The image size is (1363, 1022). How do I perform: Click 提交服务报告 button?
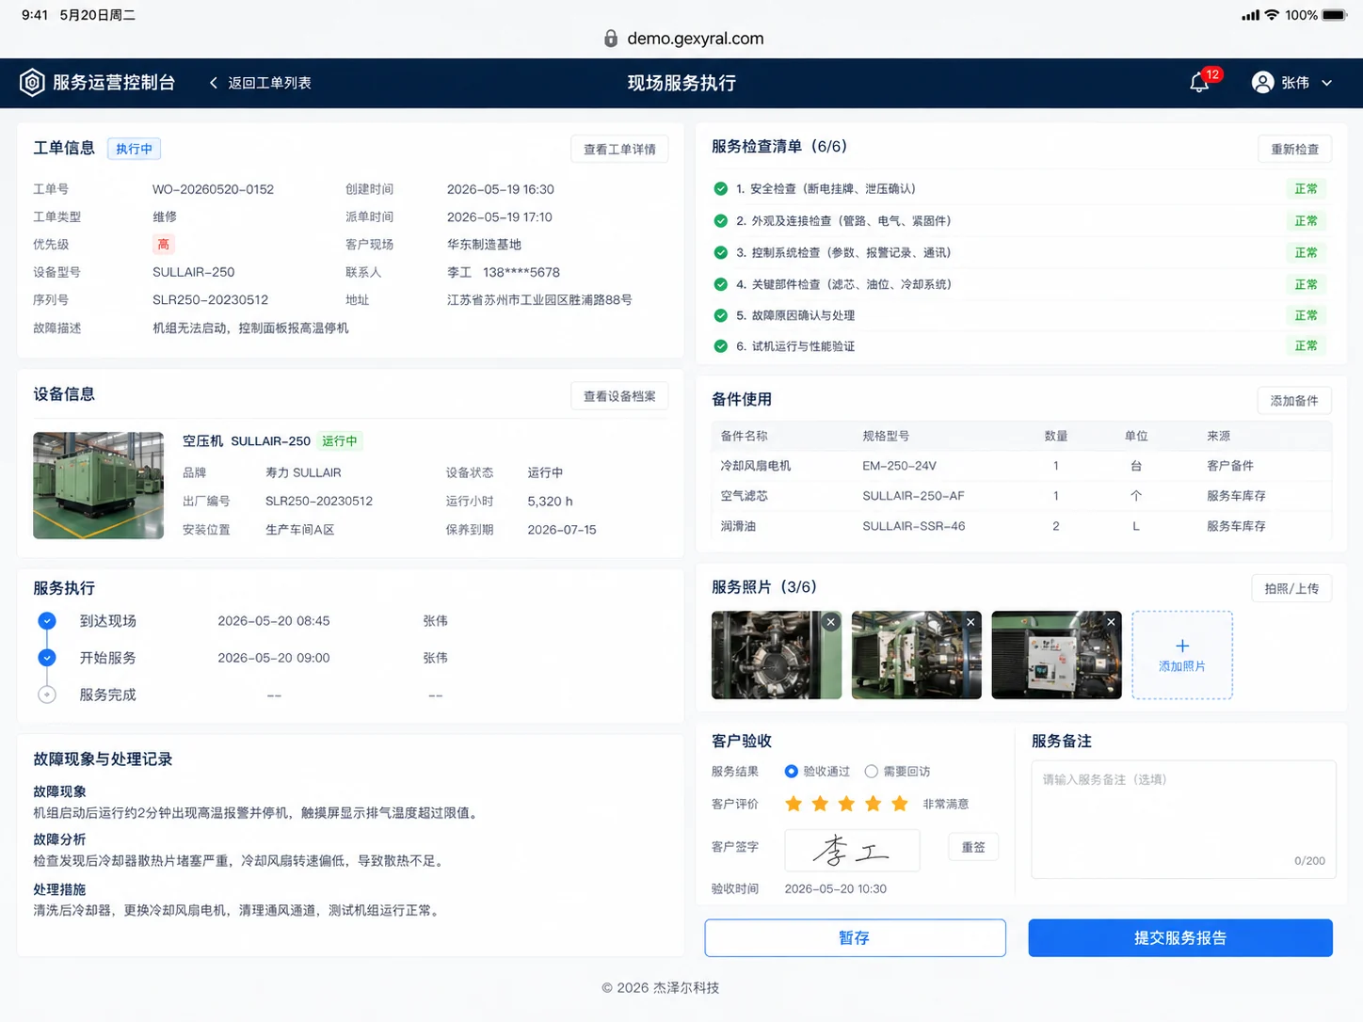(x=1180, y=938)
